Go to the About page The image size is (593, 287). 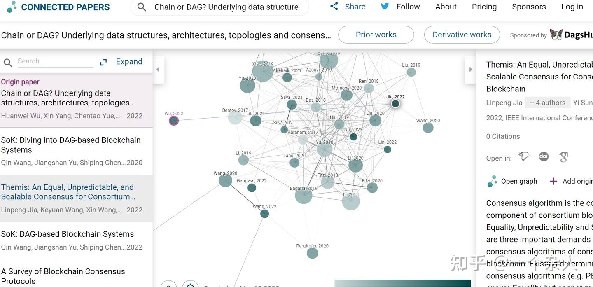click(446, 7)
